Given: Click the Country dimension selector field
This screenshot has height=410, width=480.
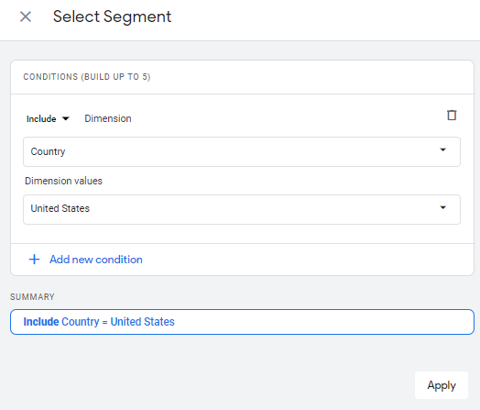Looking at the screenshot, I should pos(242,151).
